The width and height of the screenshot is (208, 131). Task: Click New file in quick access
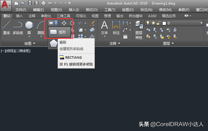(x=16, y=3)
